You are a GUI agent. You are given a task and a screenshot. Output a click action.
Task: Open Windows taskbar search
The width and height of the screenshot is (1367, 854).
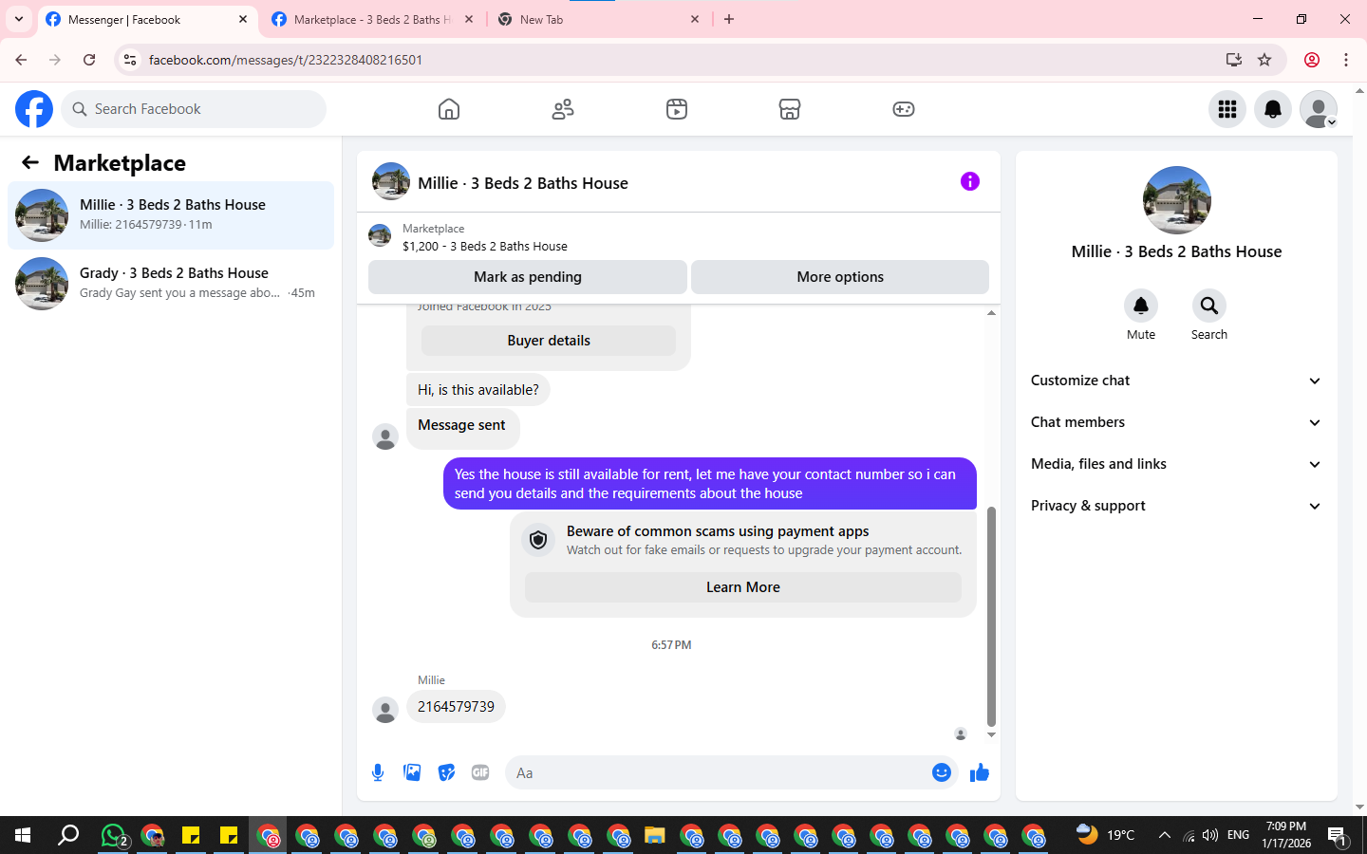(x=68, y=835)
